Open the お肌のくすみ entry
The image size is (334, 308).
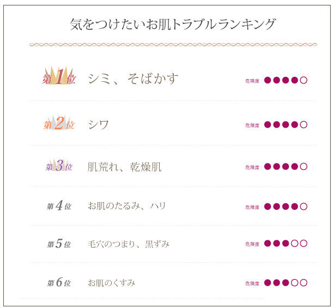tap(112, 283)
